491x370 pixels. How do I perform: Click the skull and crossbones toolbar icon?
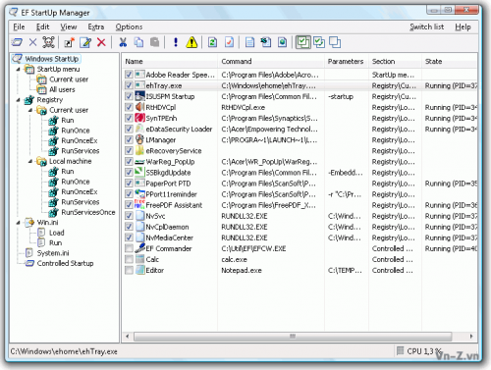point(48,42)
